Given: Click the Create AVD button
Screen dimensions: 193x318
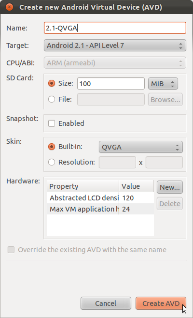Looking at the screenshot, I should tap(161, 303).
